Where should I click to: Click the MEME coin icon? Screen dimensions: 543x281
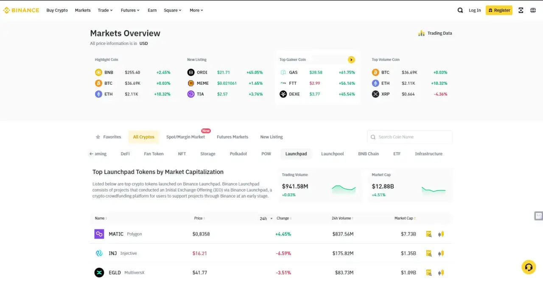pos(191,83)
